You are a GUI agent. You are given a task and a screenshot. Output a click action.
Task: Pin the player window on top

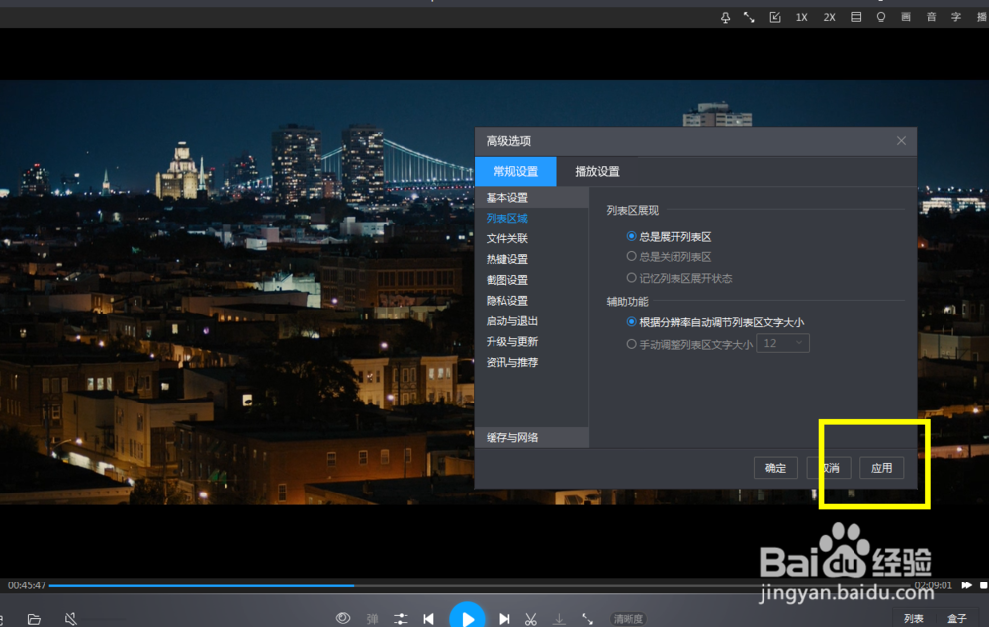click(x=725, y=18)
